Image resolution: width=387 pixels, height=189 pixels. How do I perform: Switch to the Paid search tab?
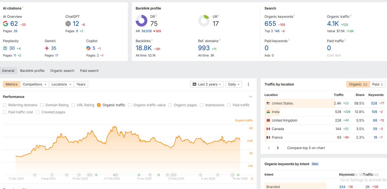click(89, 71)
